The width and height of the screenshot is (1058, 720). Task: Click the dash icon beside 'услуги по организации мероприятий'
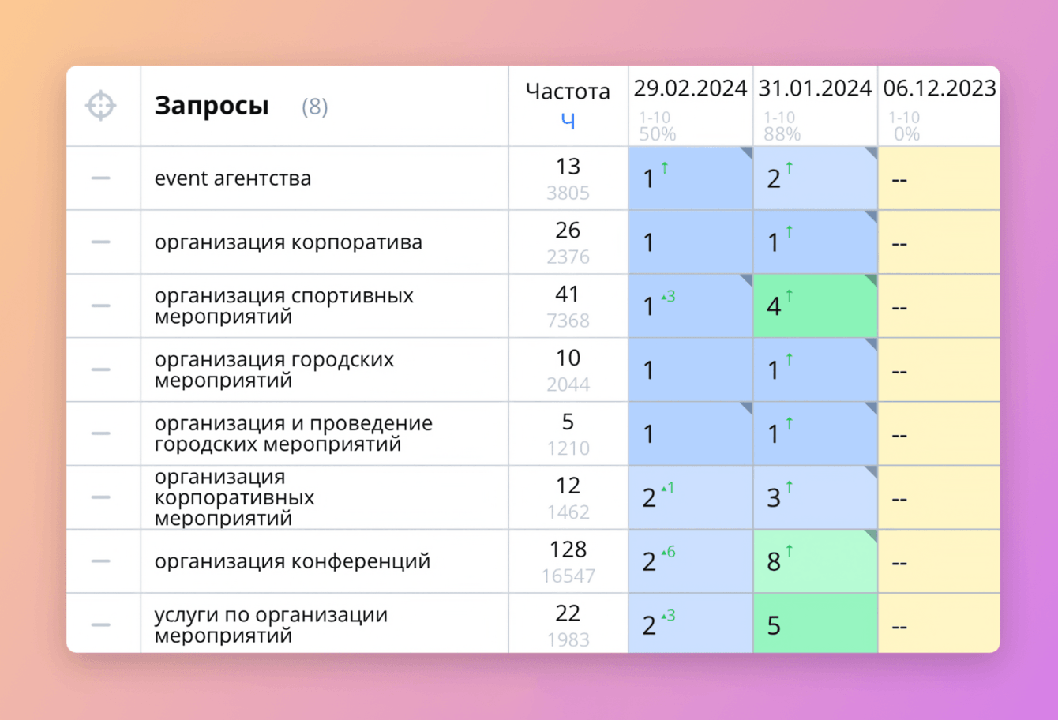101,625
